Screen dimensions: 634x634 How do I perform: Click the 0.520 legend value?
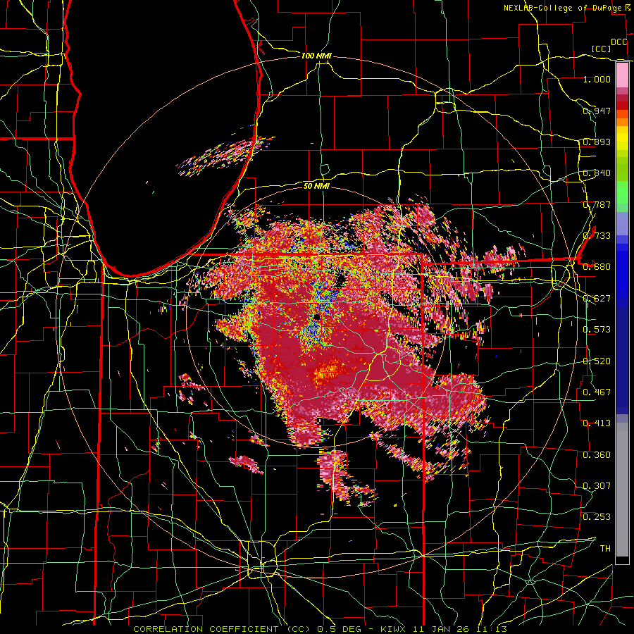click(597, 361)
